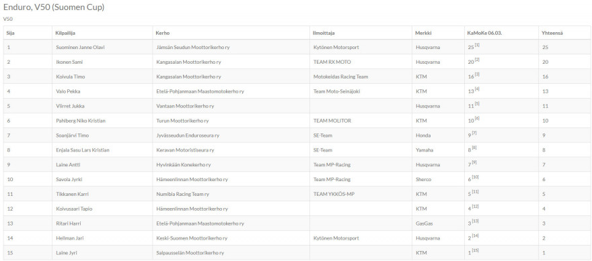Viewport: 592px width, 261px height.
Task: Select competitor Koivula Timo
Action: coord(71,77)
